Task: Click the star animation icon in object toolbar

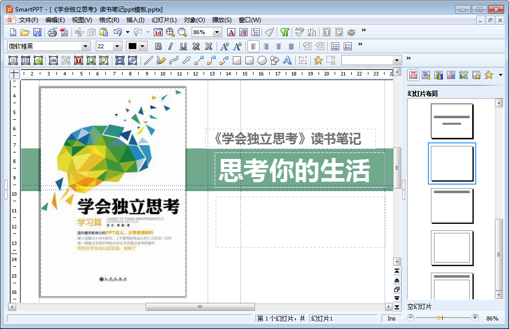Action: (319, 60)
